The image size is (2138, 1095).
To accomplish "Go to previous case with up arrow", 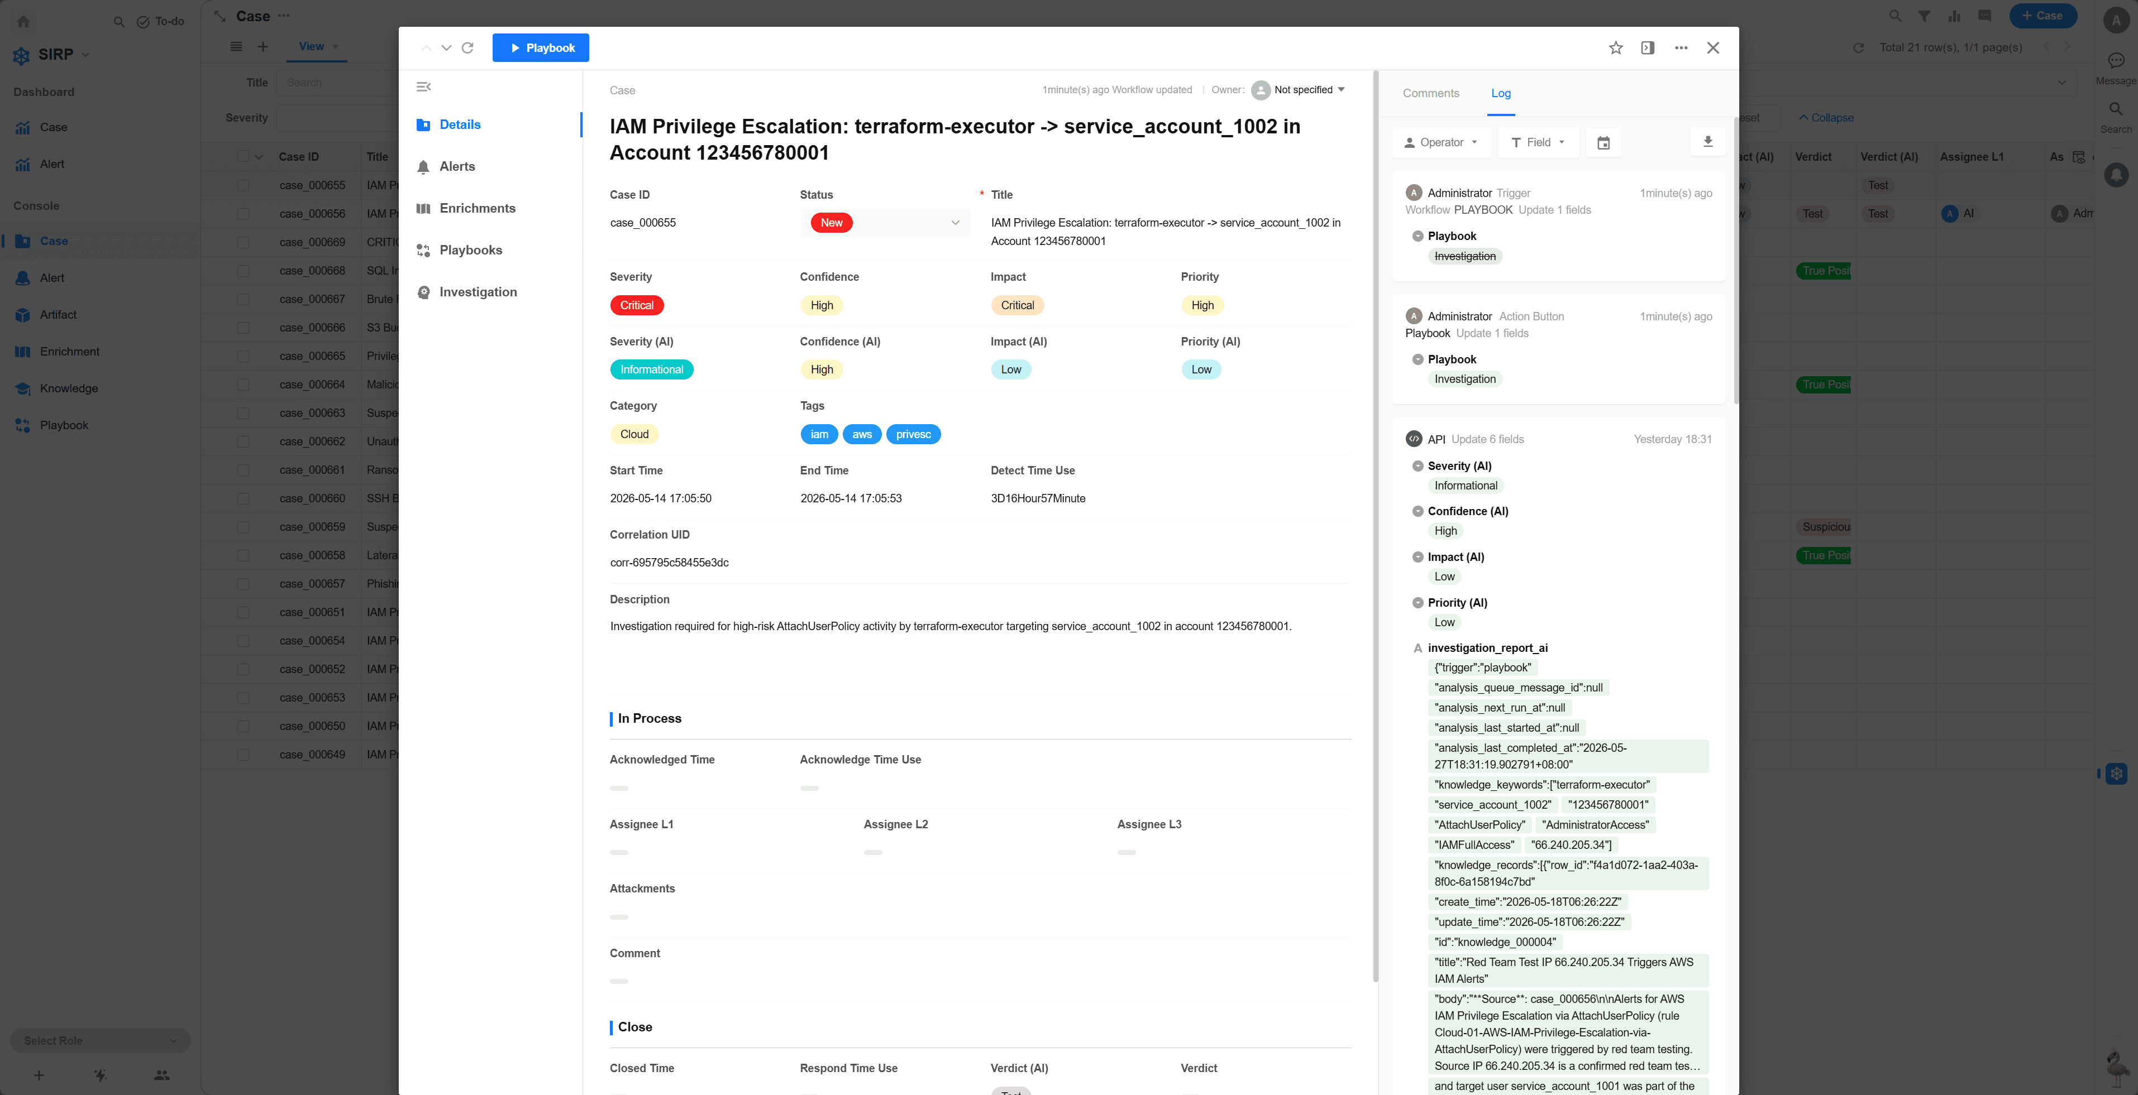I will 426,48.
